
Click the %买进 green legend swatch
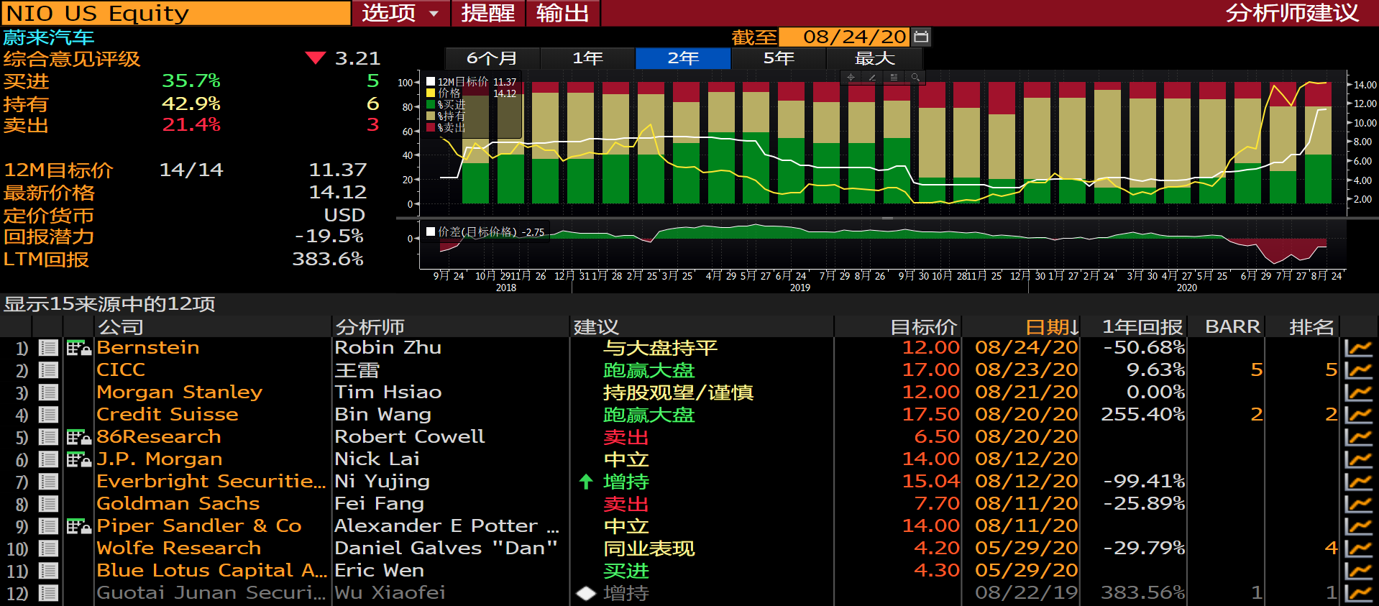click(431, 104)
